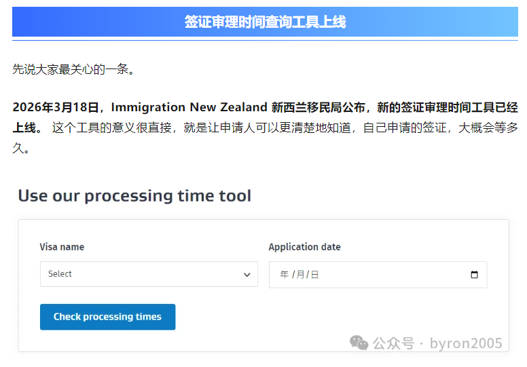Open the Visa name Select dropdown

[149, 274]
